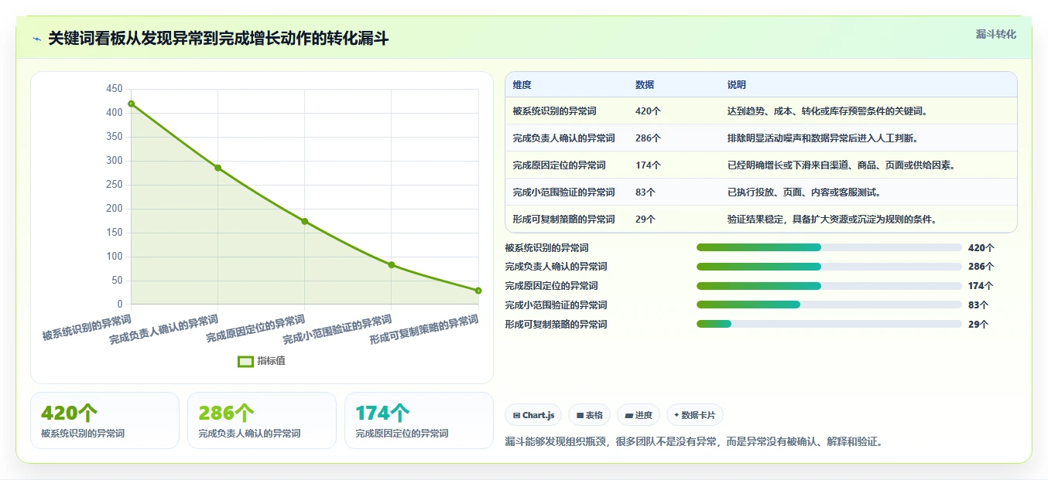The width and height of the screenshot is (1048, 480).
Task: Select the 表格 tag chip
Action: pos(589,415)
